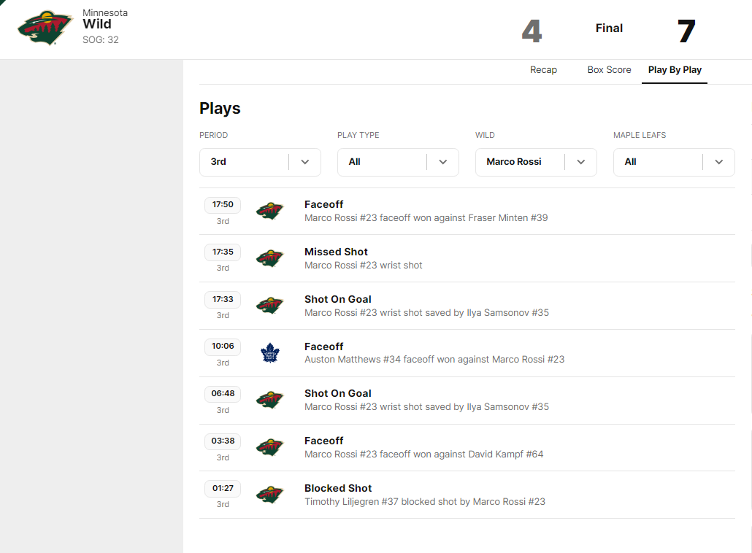Click the Minnesota Wild logo in header
The height and width of the screenshot is (553, 752).
pyautogui.click(x=45, y=28)
